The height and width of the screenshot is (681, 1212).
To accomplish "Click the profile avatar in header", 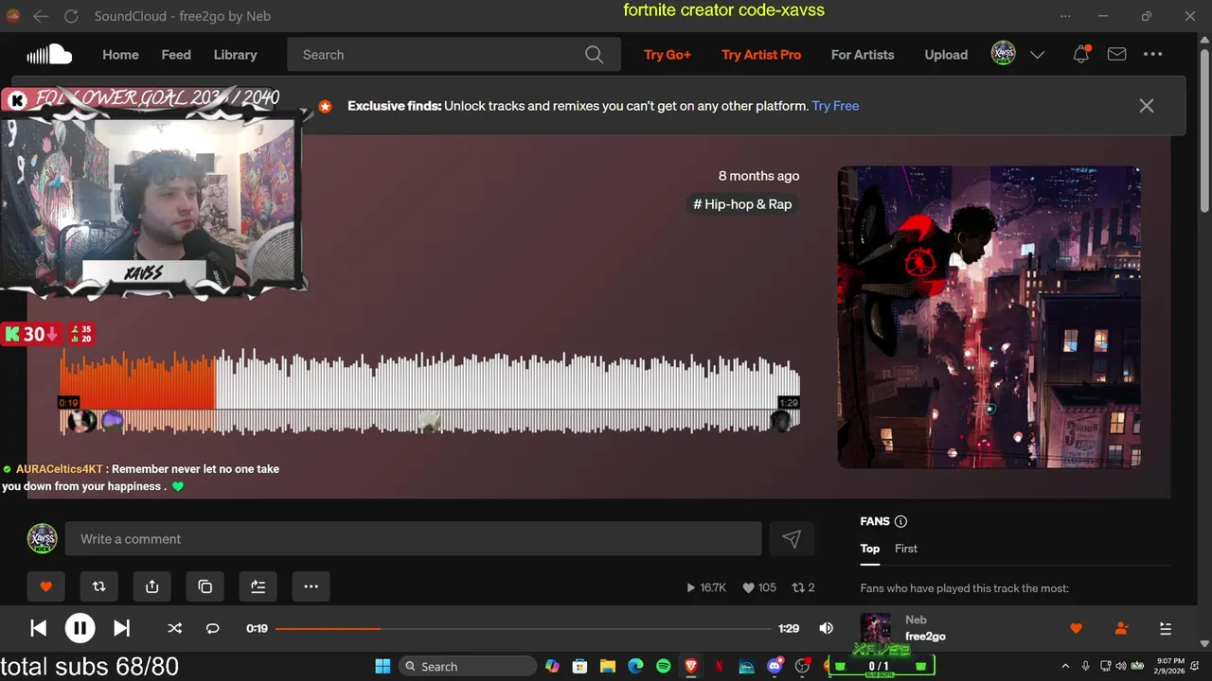I will pos(1004,54).
